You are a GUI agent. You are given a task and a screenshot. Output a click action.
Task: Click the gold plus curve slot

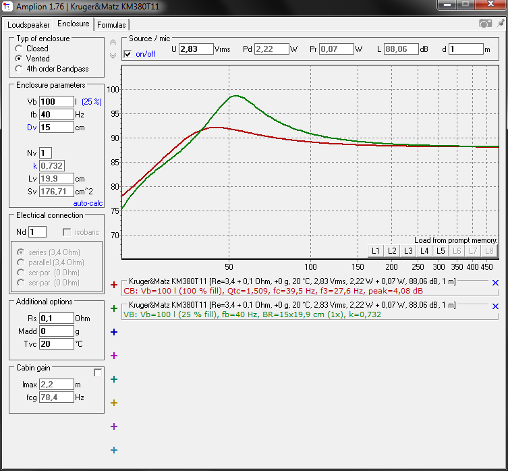[x=114, y=403]
